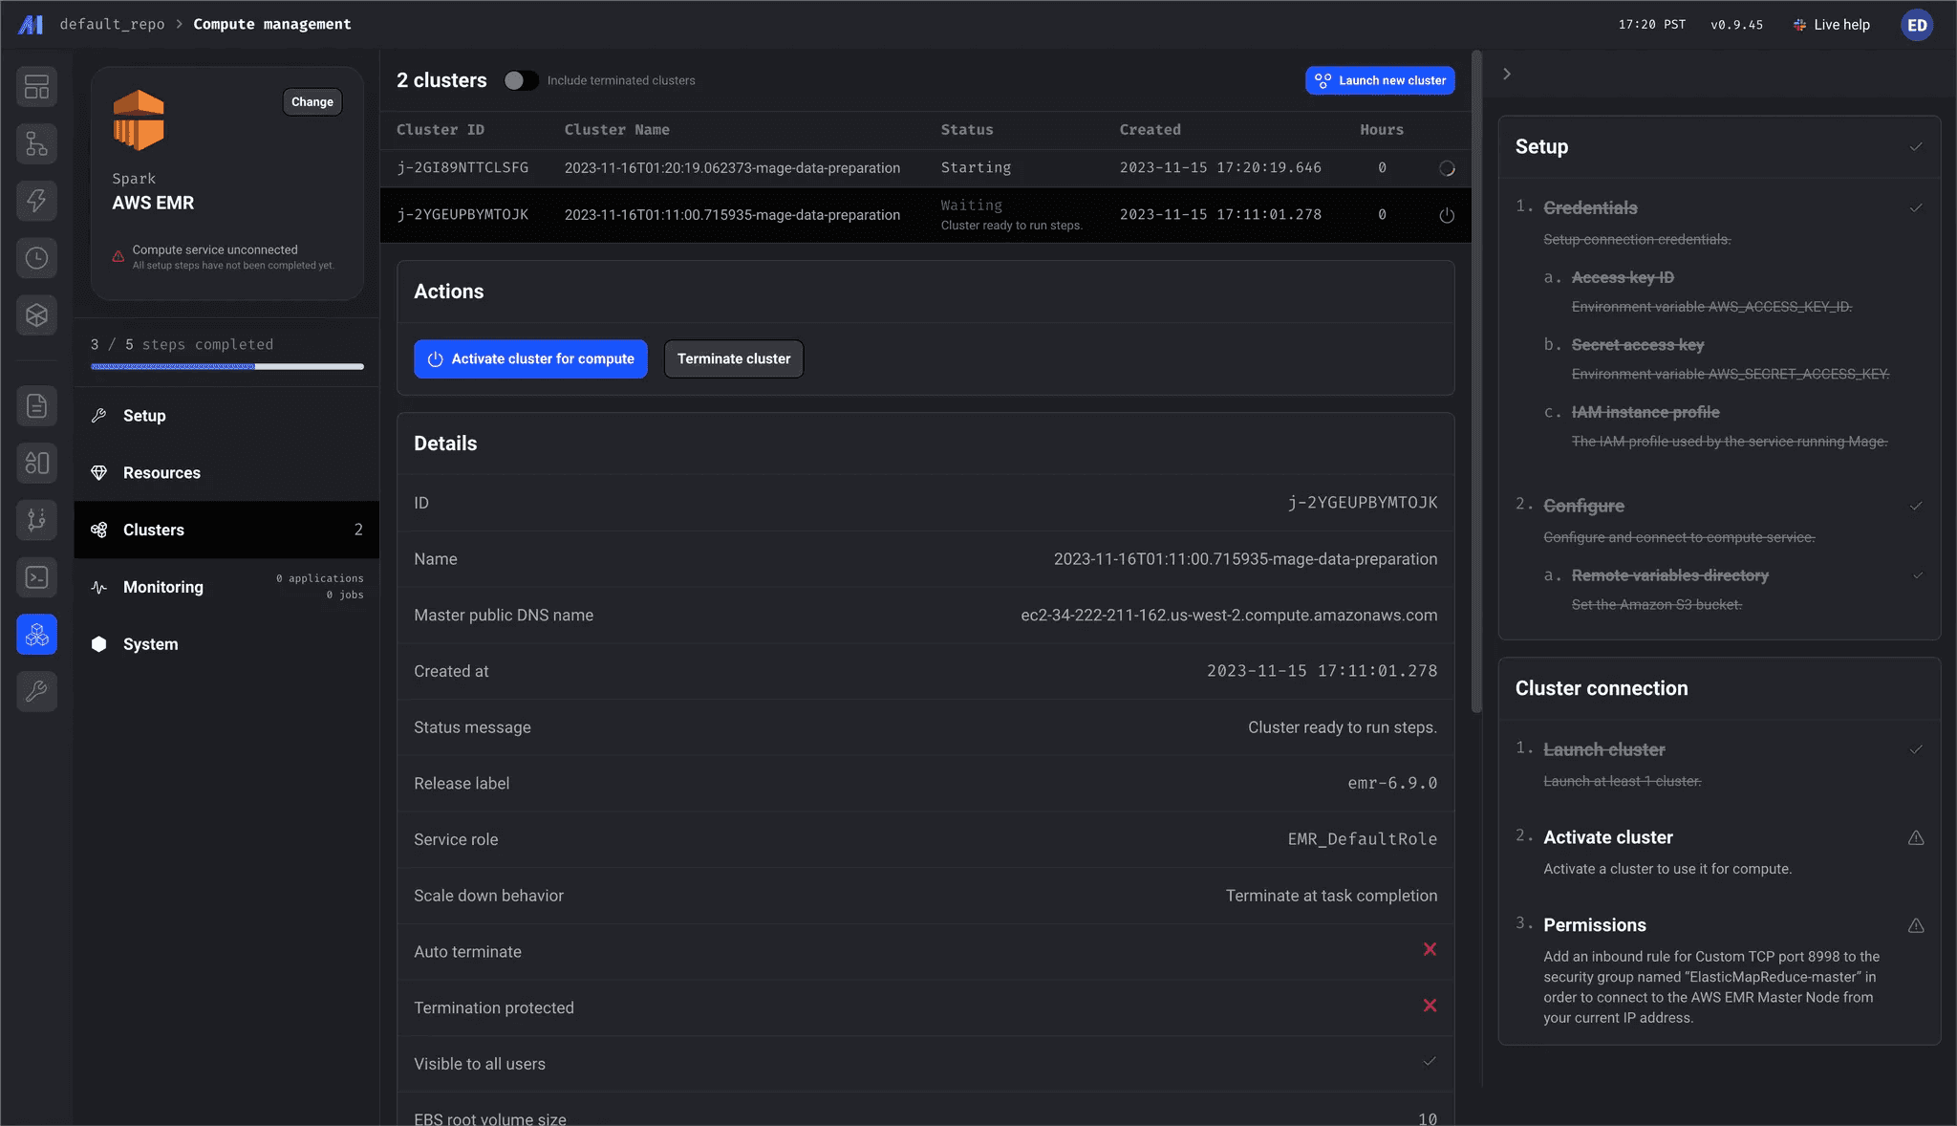Image resolution: width=1957 pixels, height=1126 pixels.
Task: Open the lightning bolt triggers icon
Action: pyautogui.click(x=36, y=201)
